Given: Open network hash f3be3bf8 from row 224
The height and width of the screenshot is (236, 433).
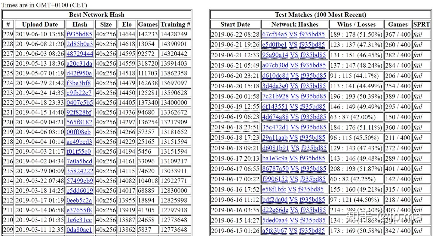Looking at the screenshot, I should tap(80, 83).
